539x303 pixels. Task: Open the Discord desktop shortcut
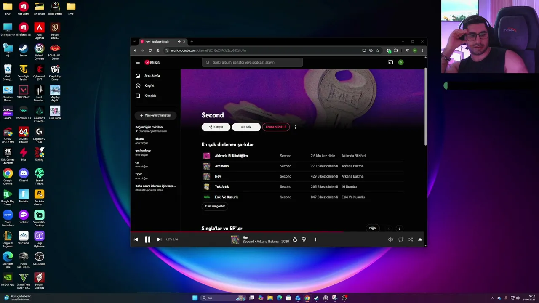24,175
